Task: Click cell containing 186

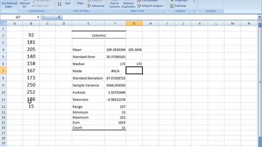Action: click(x=31, y=99)
